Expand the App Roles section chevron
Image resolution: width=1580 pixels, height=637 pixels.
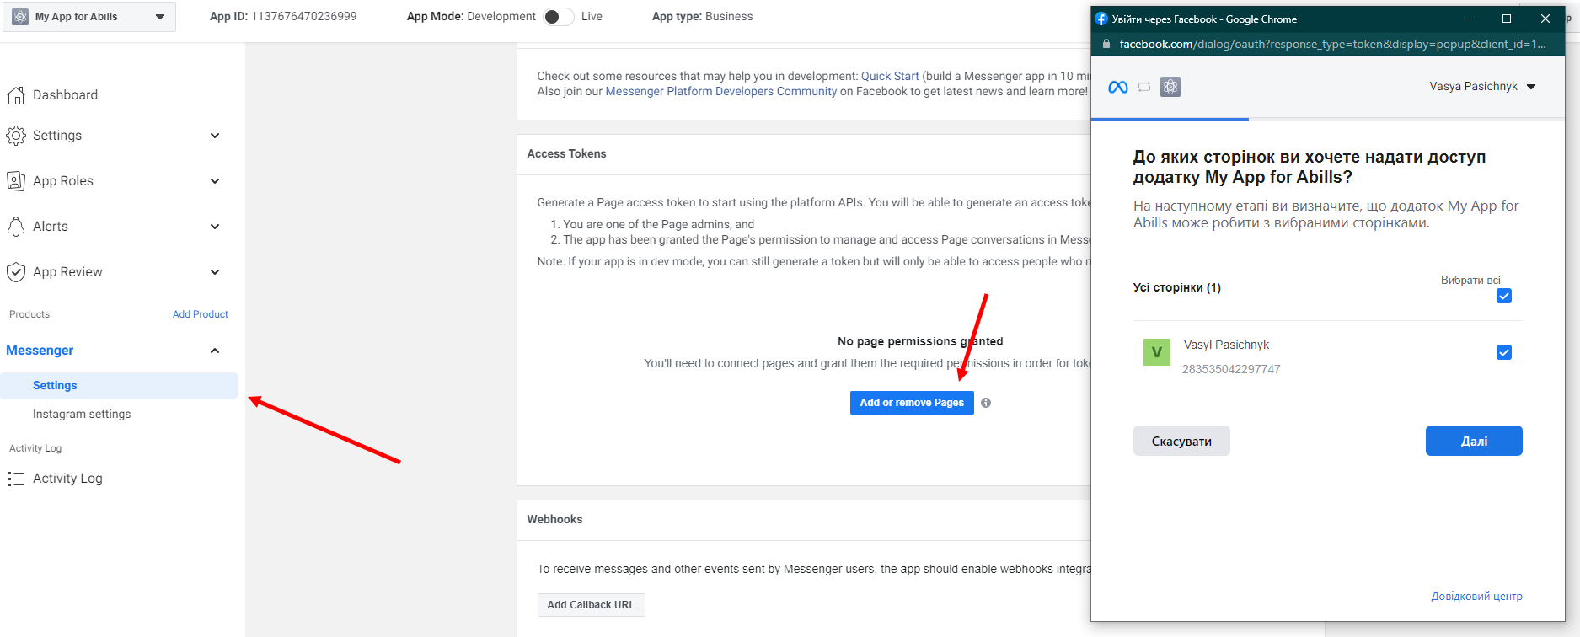215,181
